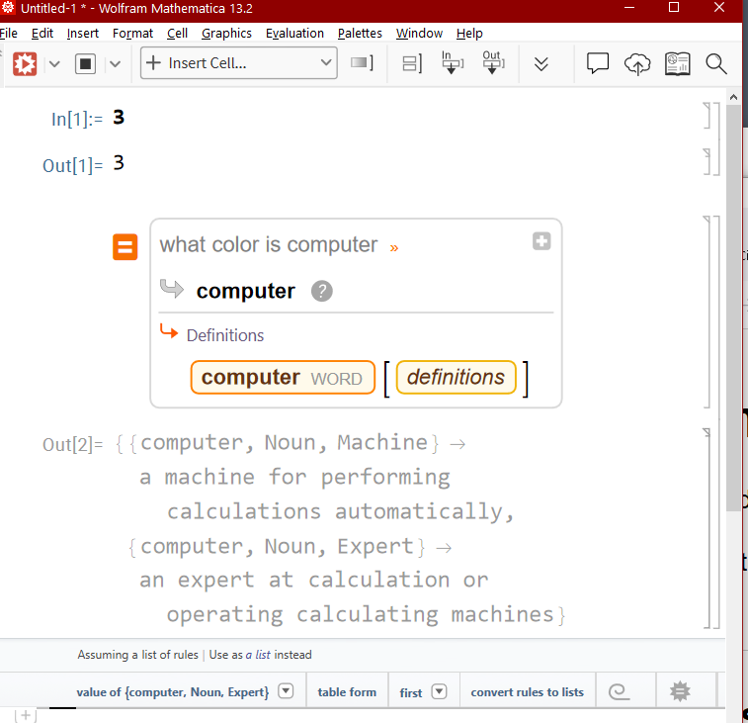
Task: Open the Help menu
Action: (469, 33)
